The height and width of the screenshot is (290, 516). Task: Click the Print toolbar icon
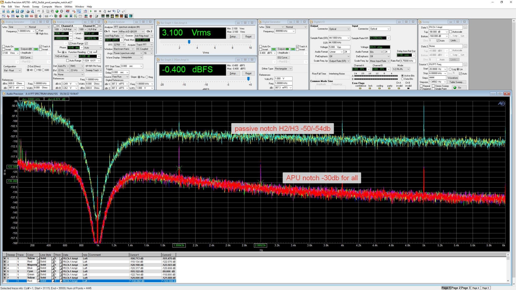[x=28, y=11]
